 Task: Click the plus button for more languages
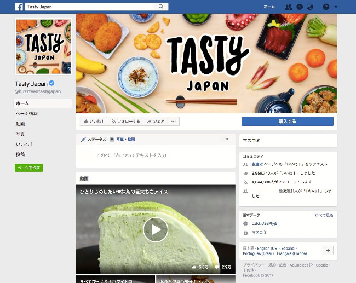pyautogui.click(x=328, y=250)
